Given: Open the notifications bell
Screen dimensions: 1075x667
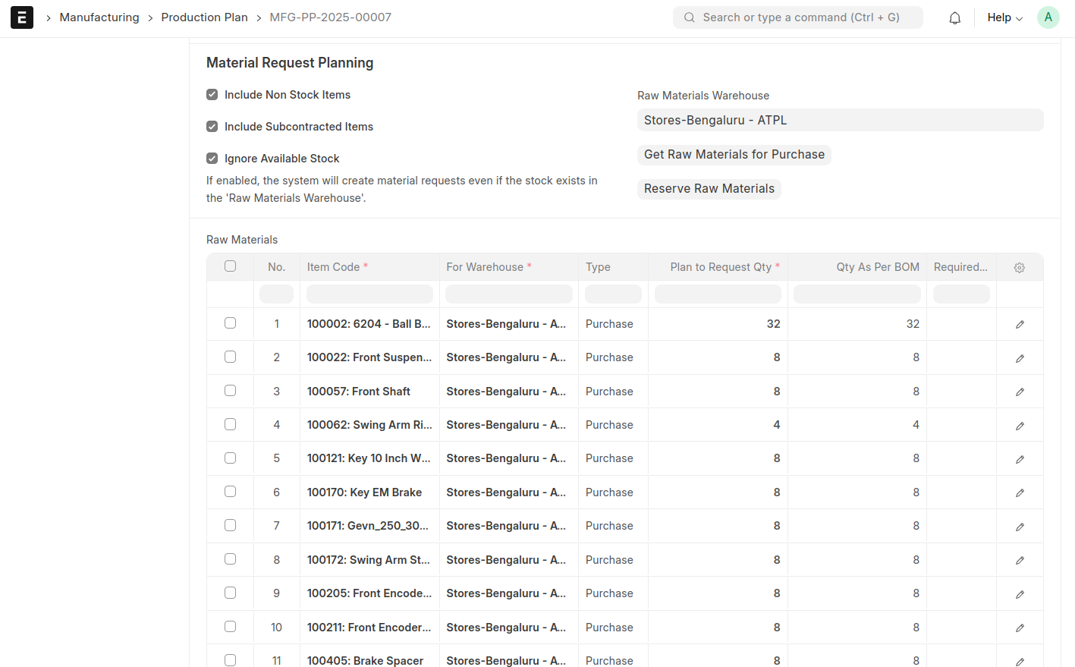Looking at the screenshot, I should point(954,18).
